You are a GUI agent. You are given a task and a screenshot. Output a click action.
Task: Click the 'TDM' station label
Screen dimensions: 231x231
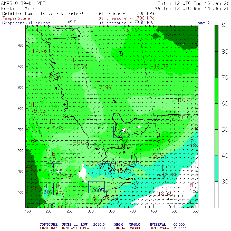tap(44, 170)
